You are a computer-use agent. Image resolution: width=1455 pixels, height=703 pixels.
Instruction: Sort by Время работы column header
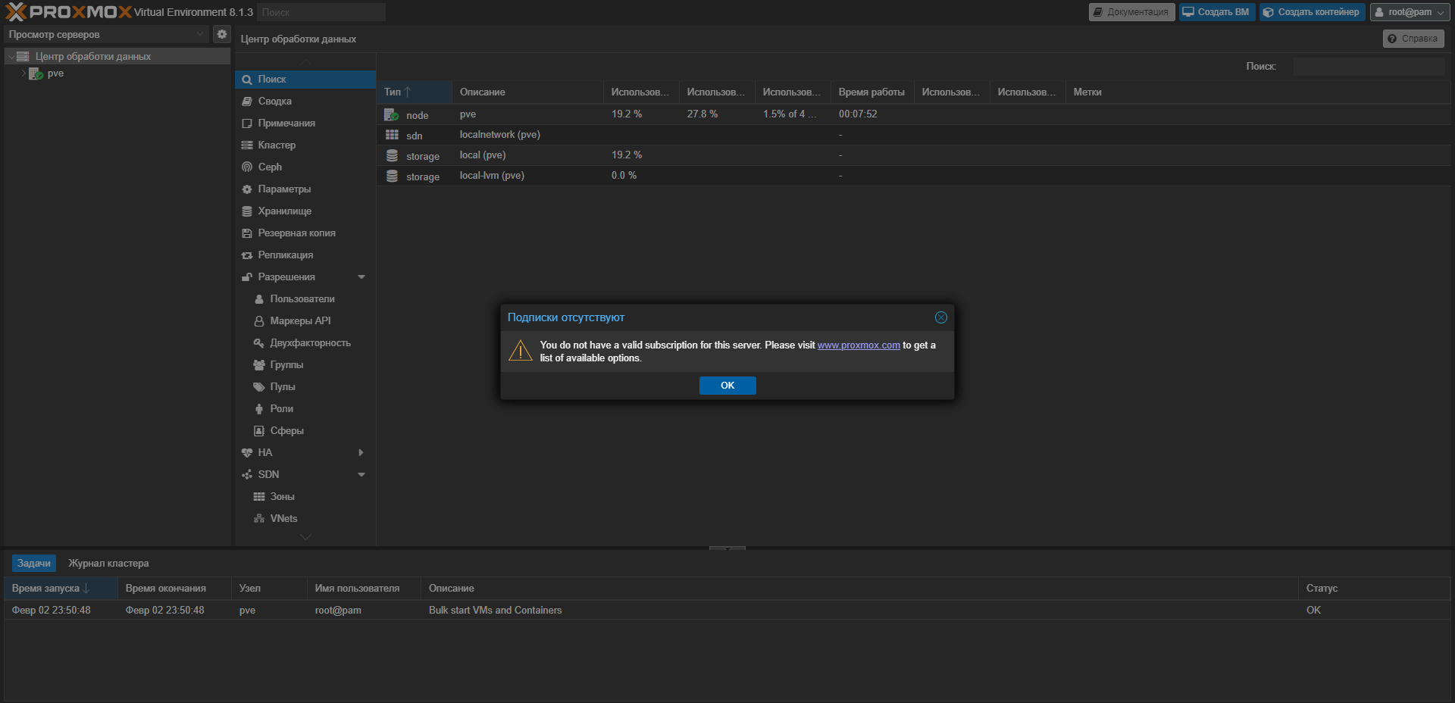(x=872, y=92)
